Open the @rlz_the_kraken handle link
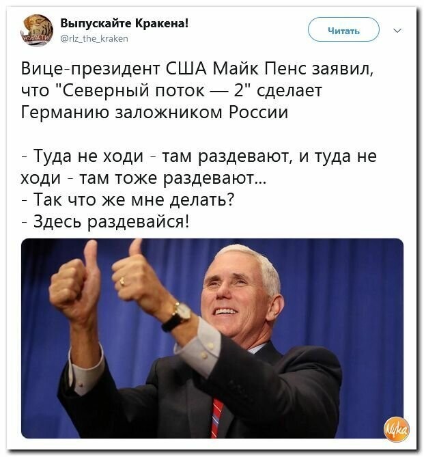This screenshot has width=424, height=457. point(94,39)
